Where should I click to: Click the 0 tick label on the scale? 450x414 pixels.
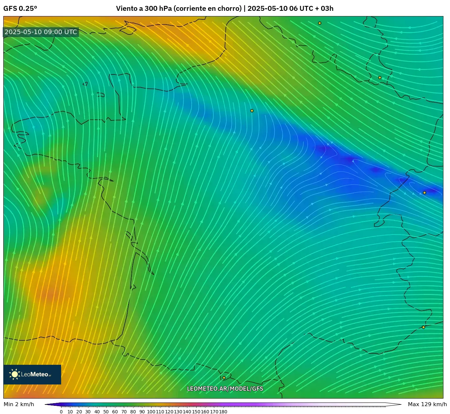pyautogui.click(x=61, y=412)
